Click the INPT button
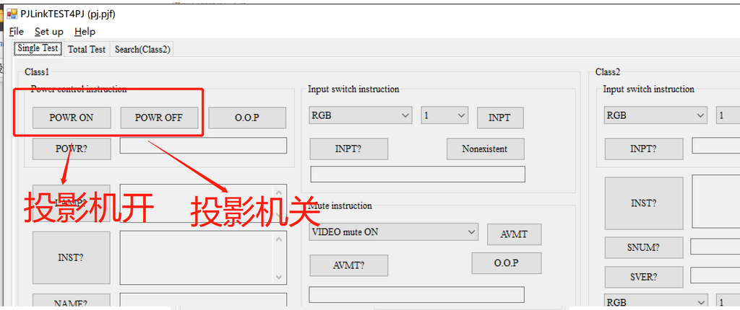 pos(500,118)
